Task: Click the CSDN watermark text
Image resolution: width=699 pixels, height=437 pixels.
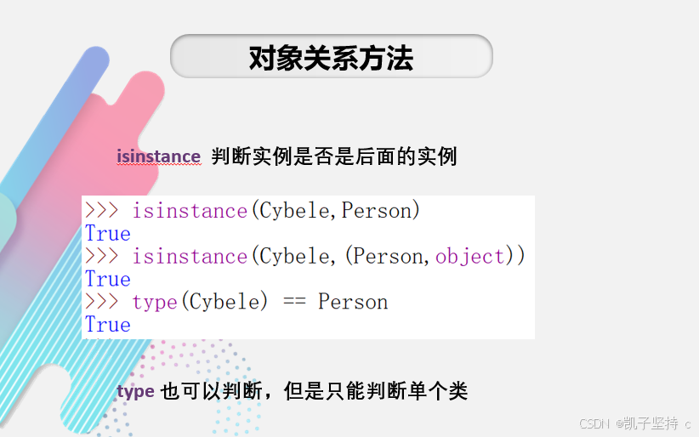Action: click(x=594, y=423)
